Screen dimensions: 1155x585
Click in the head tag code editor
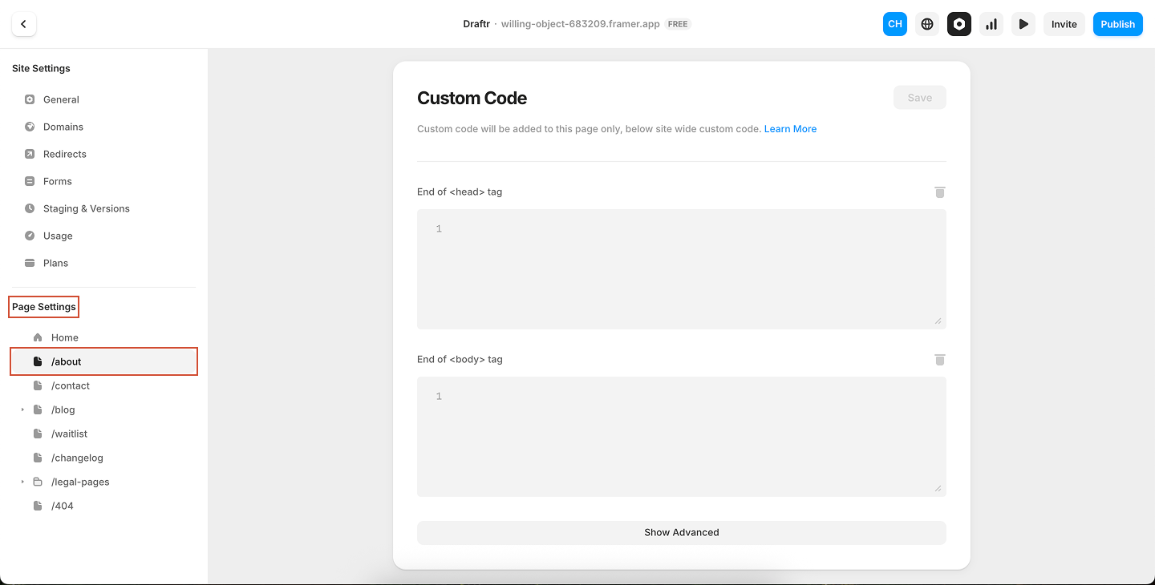pos(682,269)
